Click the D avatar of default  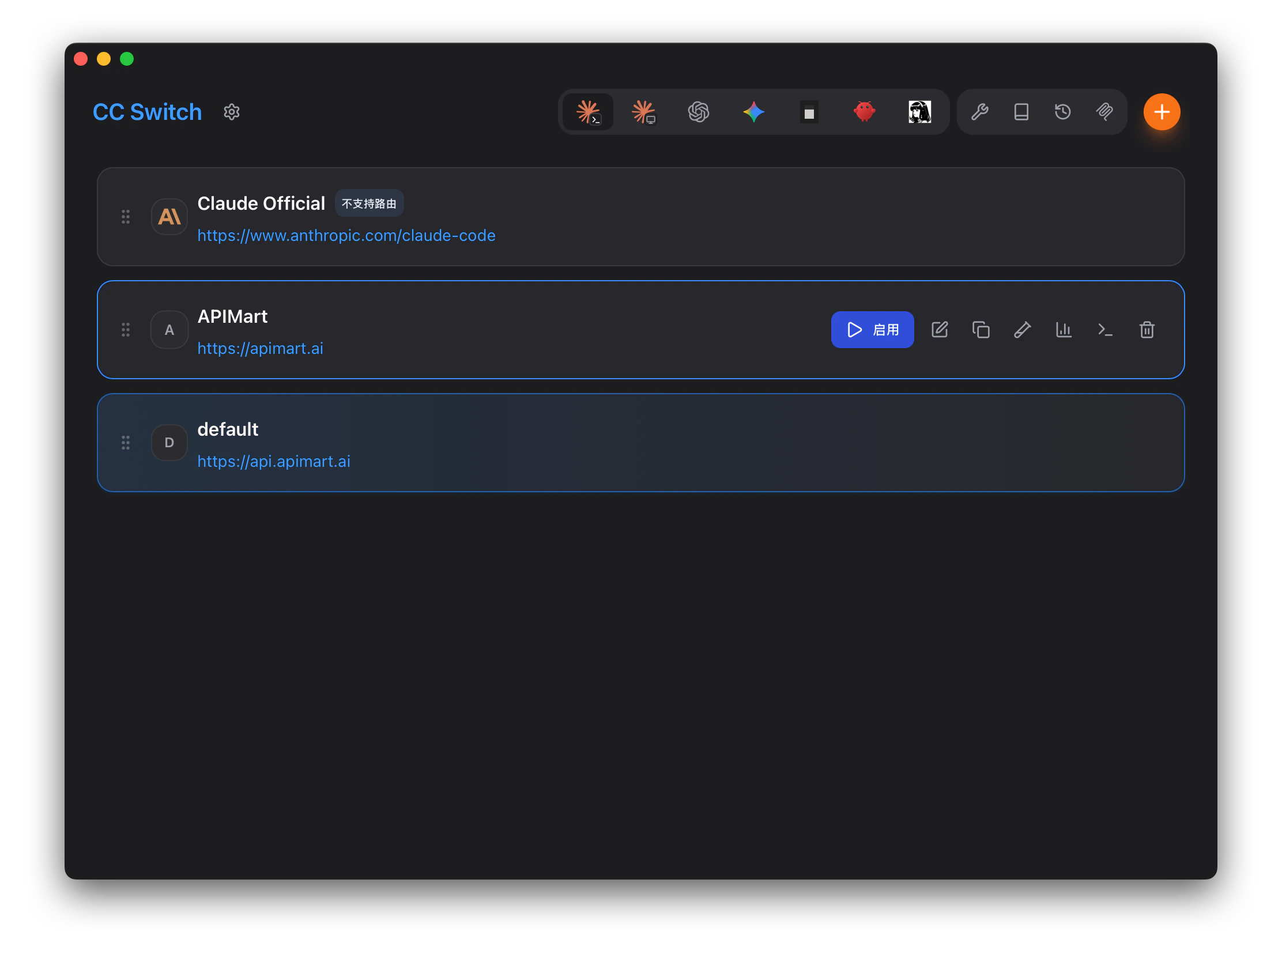169,443
